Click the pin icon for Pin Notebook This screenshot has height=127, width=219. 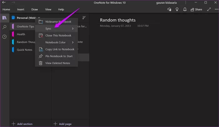[41, 56]
